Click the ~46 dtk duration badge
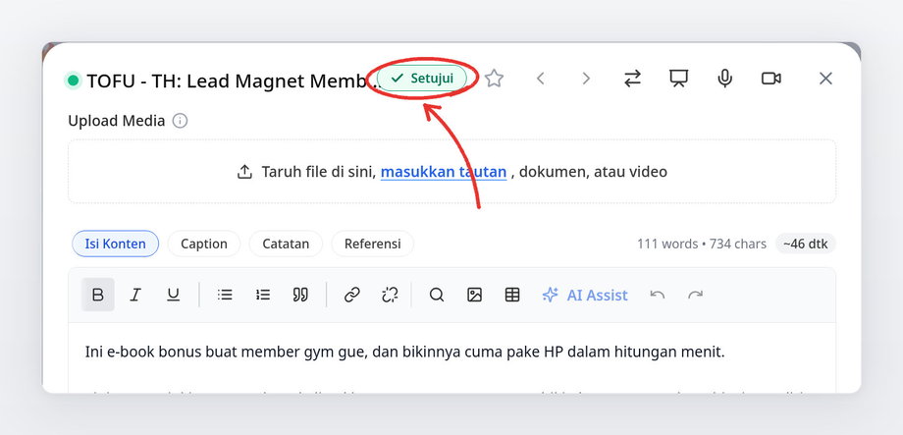 (805, 244)
